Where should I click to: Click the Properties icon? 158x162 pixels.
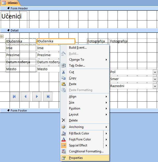[64, 158]
